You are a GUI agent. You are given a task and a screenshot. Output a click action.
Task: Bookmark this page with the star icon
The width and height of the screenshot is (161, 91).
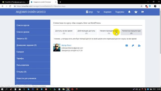[x=141, y=6]
